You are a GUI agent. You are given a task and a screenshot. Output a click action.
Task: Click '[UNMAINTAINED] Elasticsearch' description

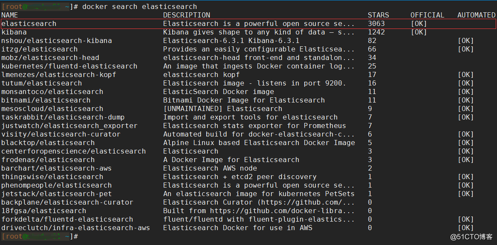[223, 109]
